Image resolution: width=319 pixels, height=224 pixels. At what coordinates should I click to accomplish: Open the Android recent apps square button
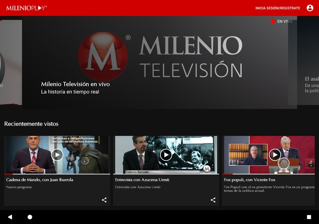tap(309, 217)
